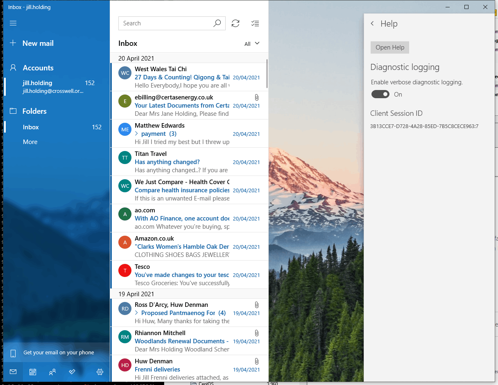The width and height of the screenshot is (498, 385).
Task: Click Matthew Edwards ME avatar
Action: 125,129
